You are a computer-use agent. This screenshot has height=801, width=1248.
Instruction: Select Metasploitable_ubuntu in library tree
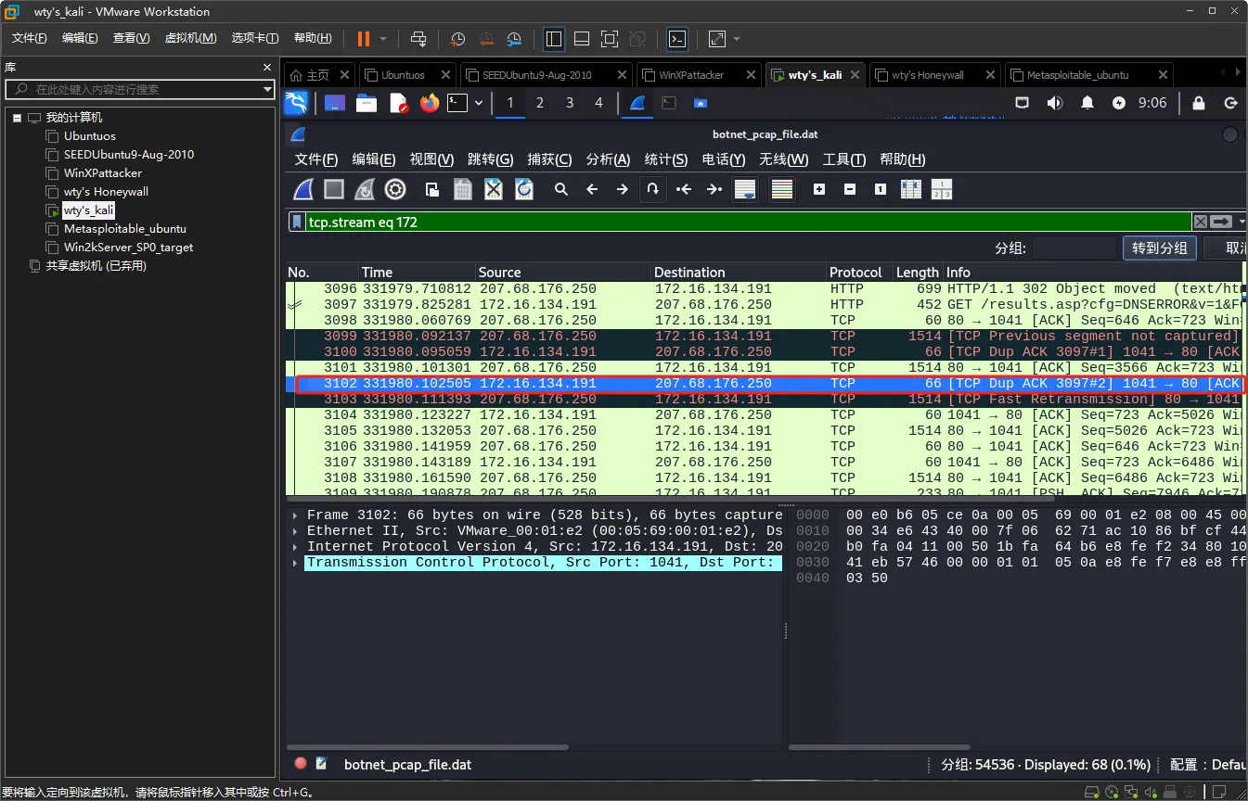pyautogui.click(x=124, y=229)
